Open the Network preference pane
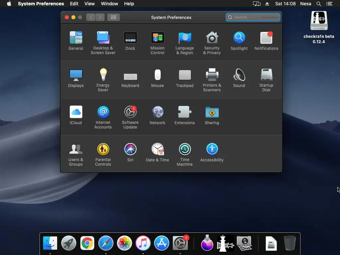340x255 pixels. [157, 115]
